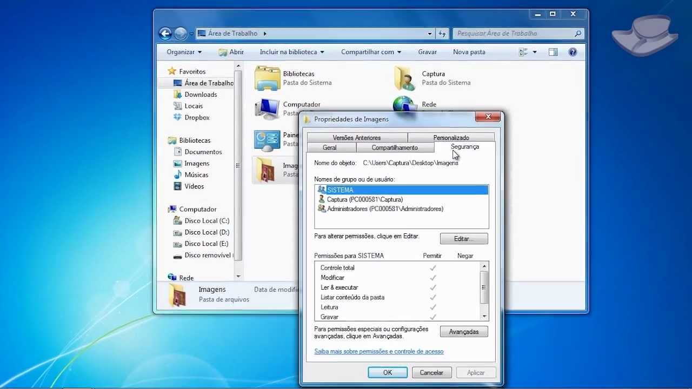Click the Computador node in sidebar

click(x=198, y=209)
